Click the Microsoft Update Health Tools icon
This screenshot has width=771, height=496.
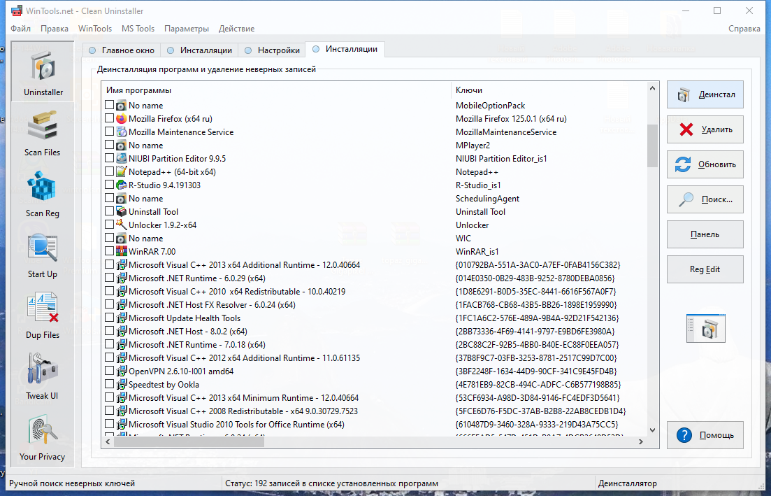122,318
